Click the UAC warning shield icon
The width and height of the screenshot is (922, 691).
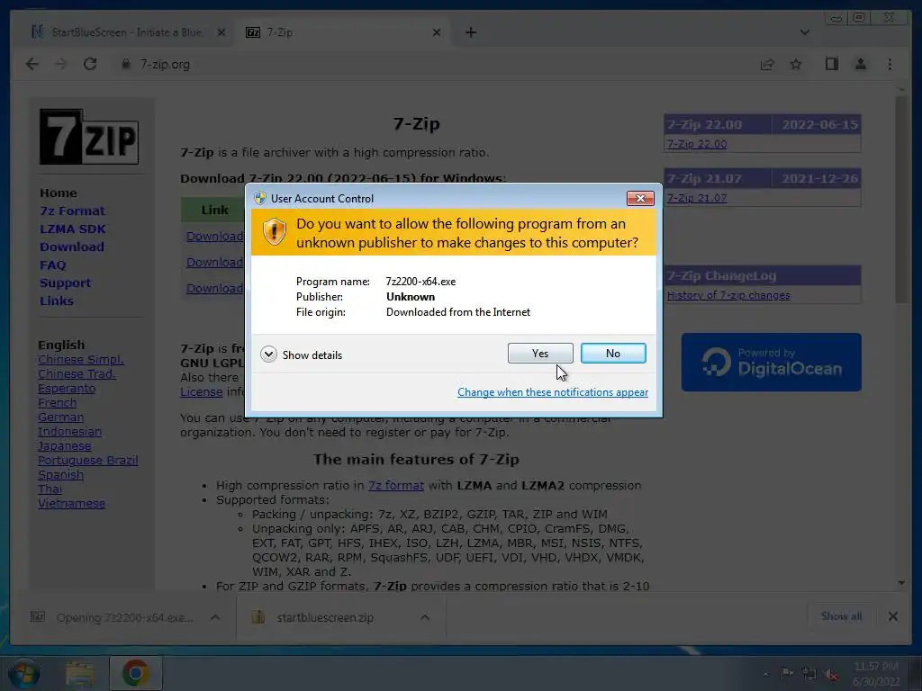point(274,232)
